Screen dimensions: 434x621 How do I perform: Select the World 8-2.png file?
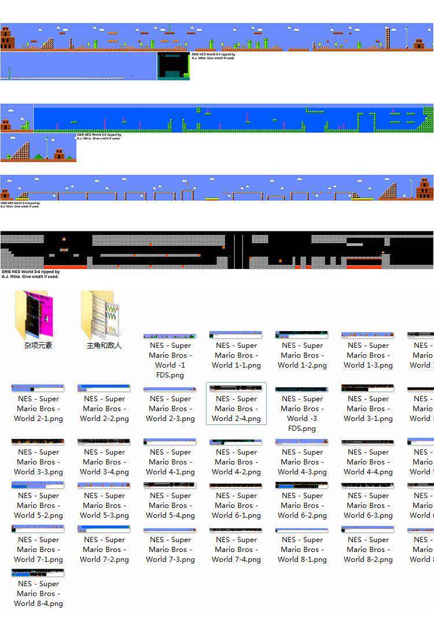(x=368, y=544)
